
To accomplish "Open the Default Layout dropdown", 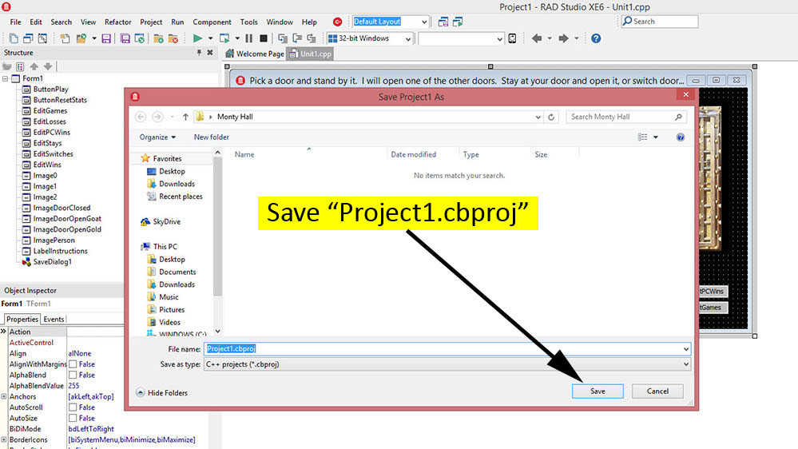I will [424, 22].
